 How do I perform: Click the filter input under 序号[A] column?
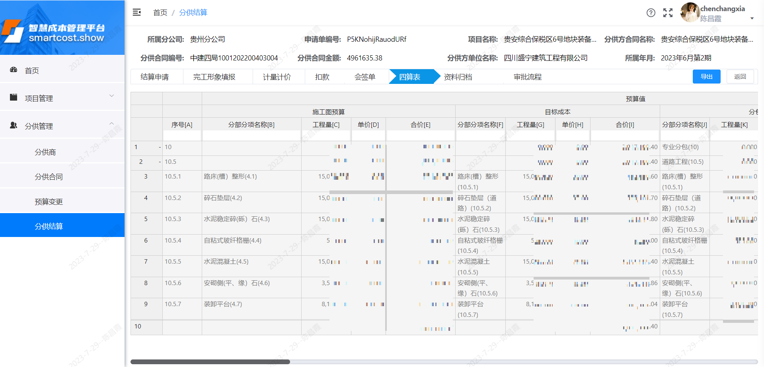[182, 135]
